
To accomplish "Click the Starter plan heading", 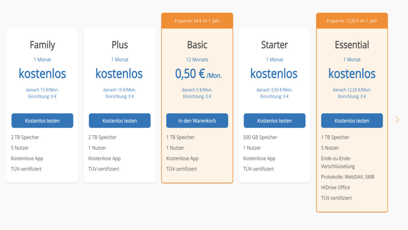I will (275, 45).
